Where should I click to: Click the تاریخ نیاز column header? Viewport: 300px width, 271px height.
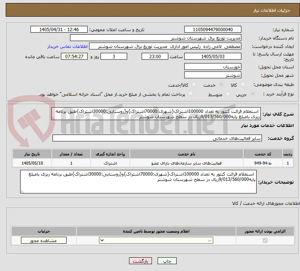(x=32, y=154)
